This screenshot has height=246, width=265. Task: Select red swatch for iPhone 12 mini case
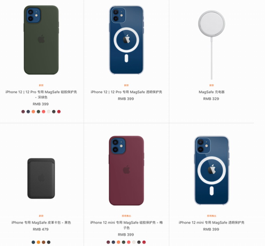click(x=144, y=242)
